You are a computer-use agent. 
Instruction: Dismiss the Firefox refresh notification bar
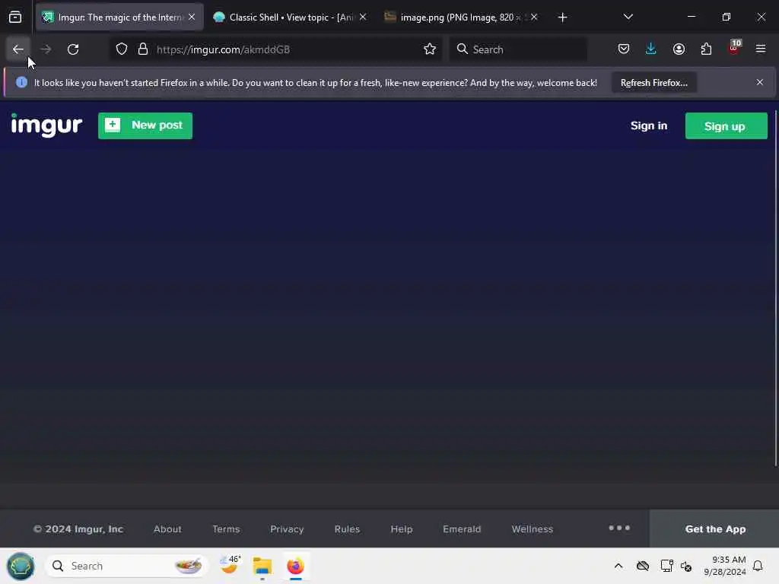coord(760,82)
